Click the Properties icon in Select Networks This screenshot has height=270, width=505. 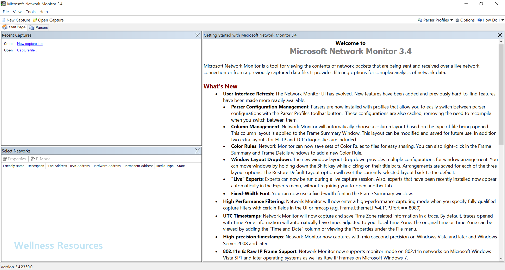click(5, 159)
